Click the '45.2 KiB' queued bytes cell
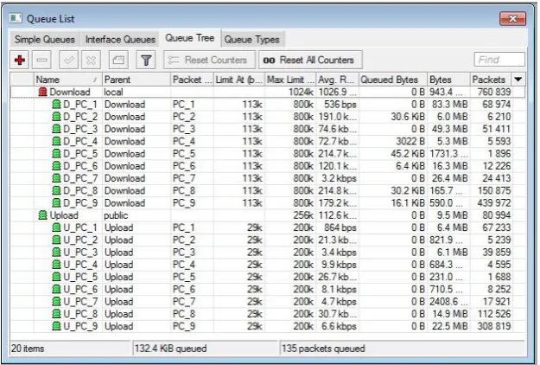This screenshot has height=365, width=540. [408, 154]
